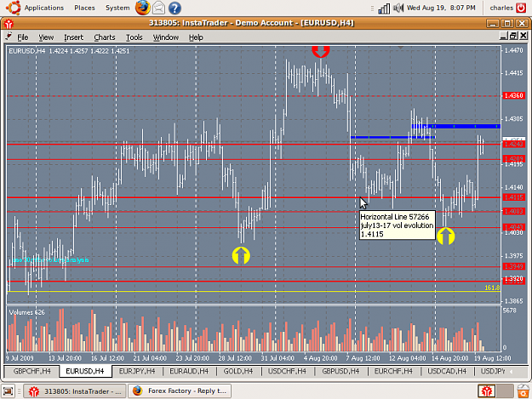
Task: Open the Places menu
Action: point(84,8)
